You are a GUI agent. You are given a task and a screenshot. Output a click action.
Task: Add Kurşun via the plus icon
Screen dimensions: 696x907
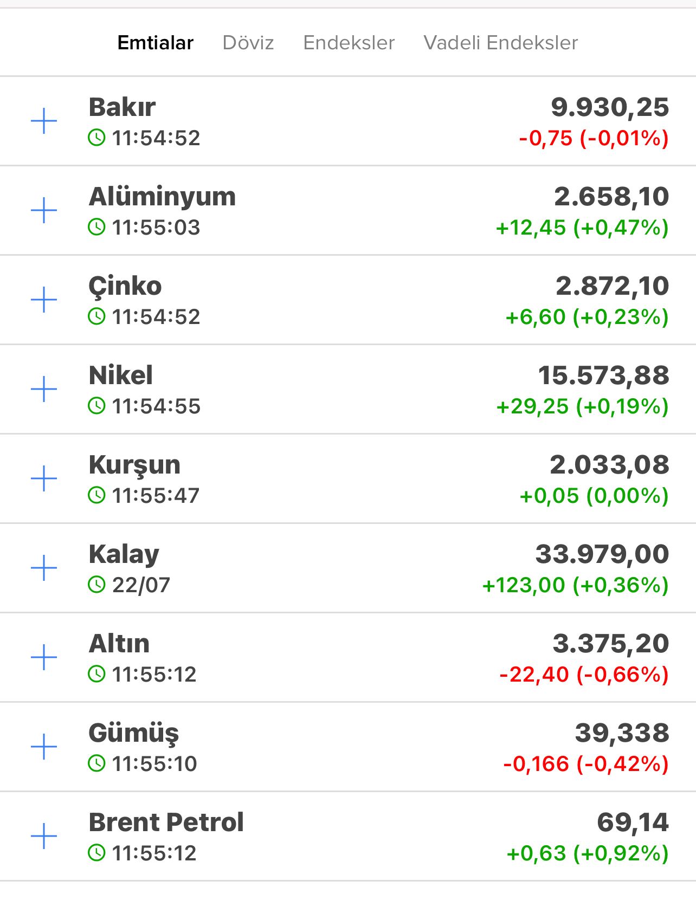point(44,478)
